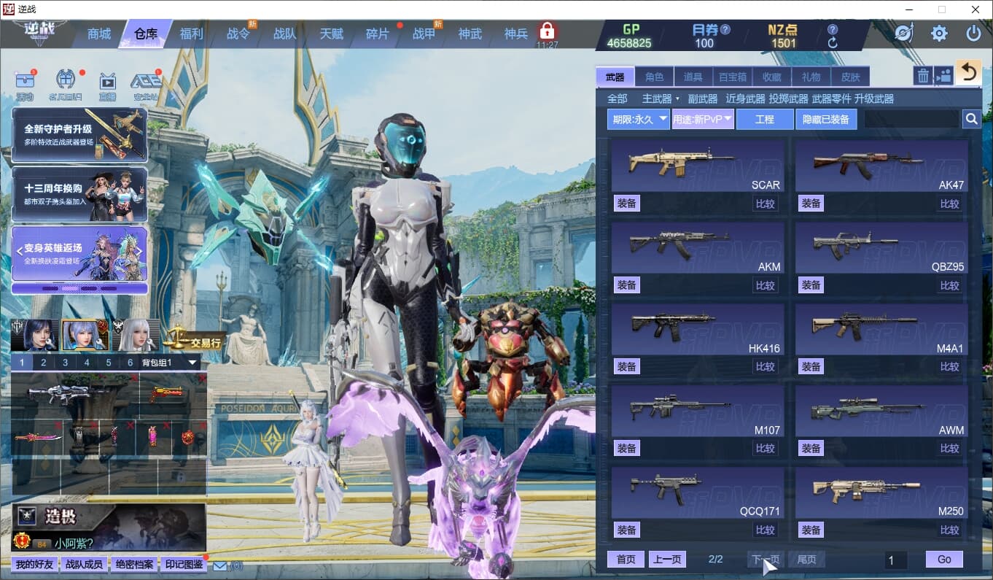
Task: Click the video camera icon
Action: click(x=943, y=75)
